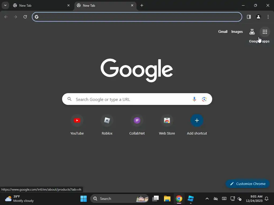Viewport: 274px width, 205px height.
Task: Open a new tab with plus button
Action: tap(142, 5)
